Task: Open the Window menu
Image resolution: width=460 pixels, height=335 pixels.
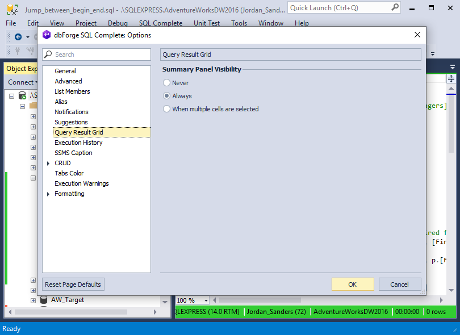Action: (x=271, y=23)
